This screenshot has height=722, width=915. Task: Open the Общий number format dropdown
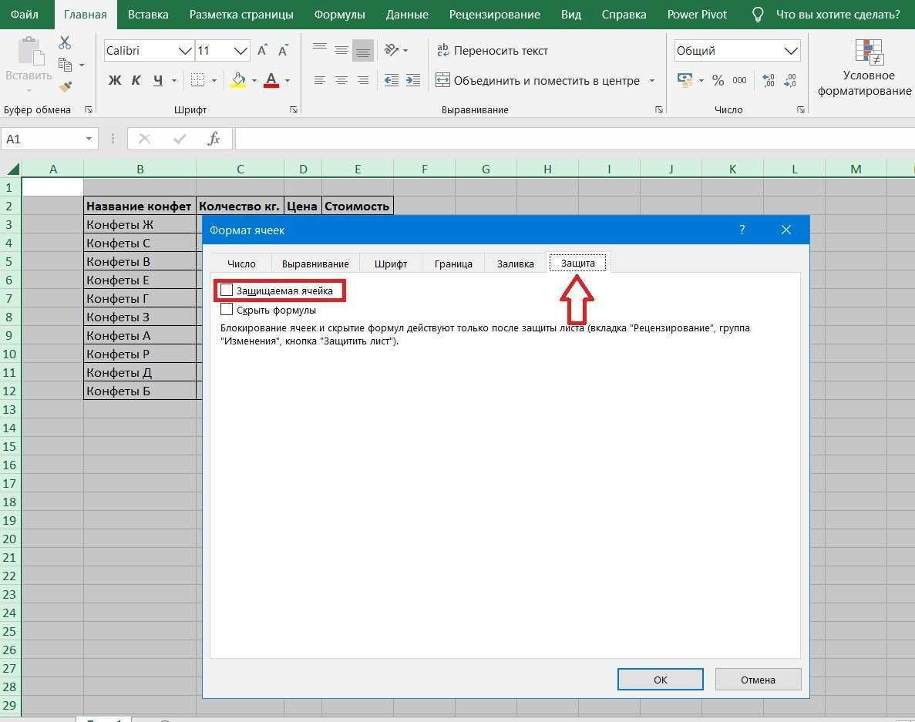(792, 50)
